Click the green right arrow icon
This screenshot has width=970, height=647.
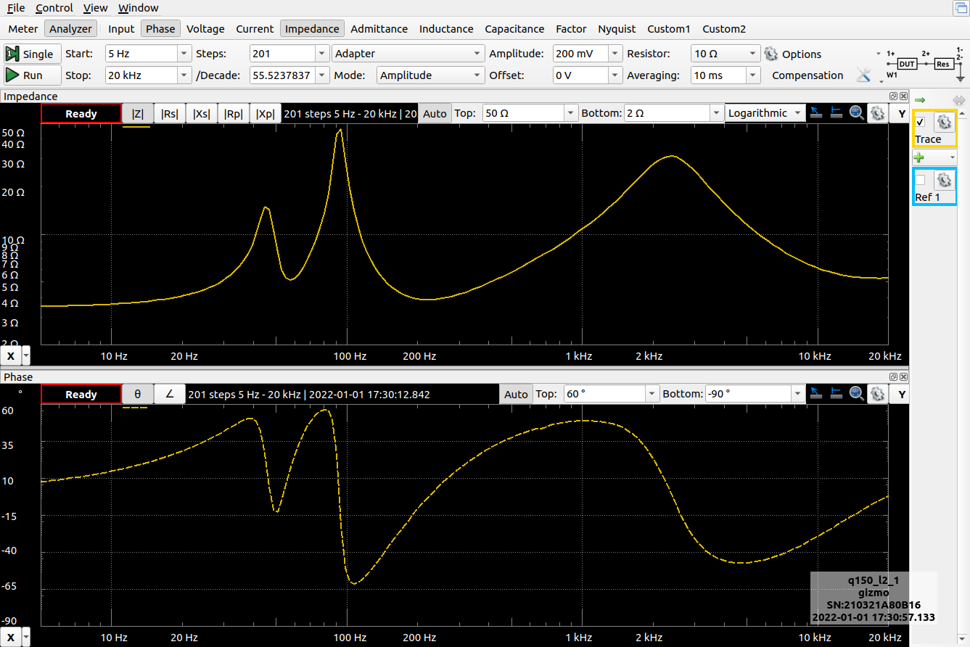(x=919, y=99)
